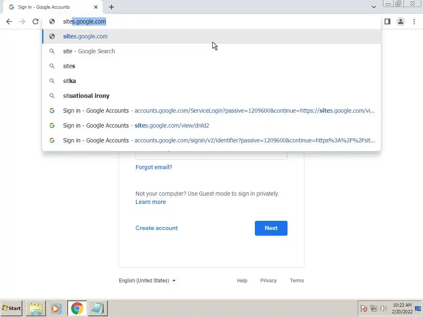Click the globe icon in the address bar
The image size is (423, 317).
click(52, 21)
